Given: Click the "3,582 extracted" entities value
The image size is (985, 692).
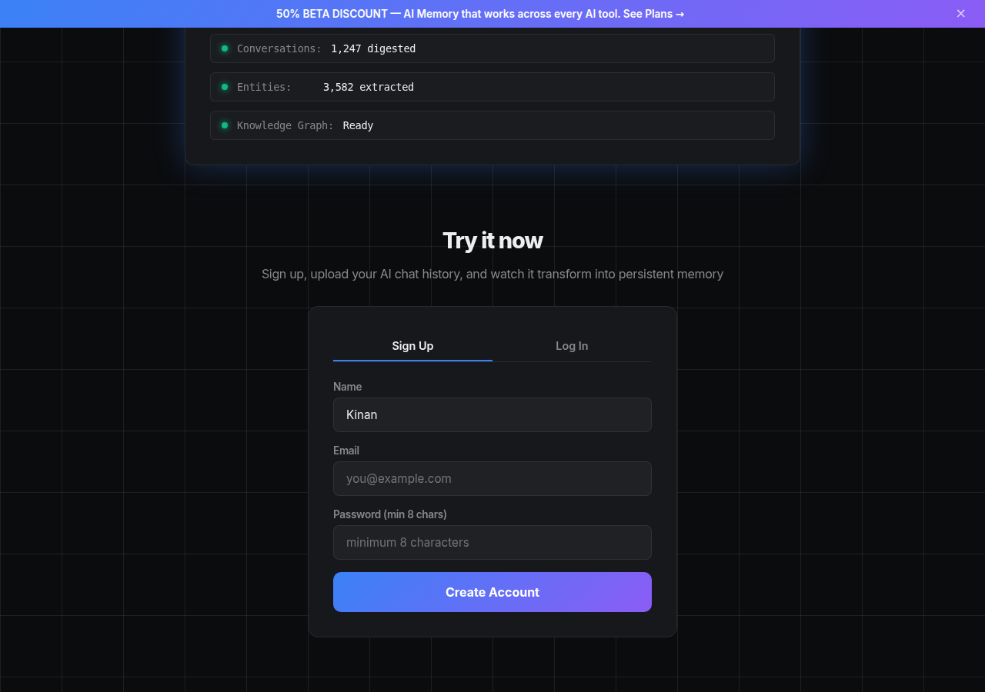Looking at the screenshot, I should tap(369, 87).
